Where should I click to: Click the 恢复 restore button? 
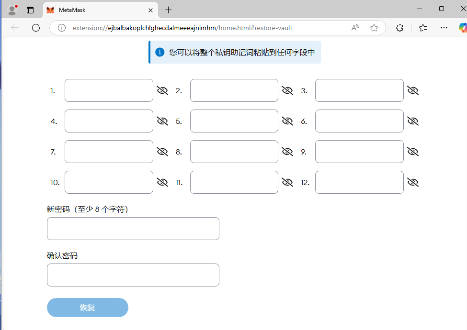pos(88,308)
